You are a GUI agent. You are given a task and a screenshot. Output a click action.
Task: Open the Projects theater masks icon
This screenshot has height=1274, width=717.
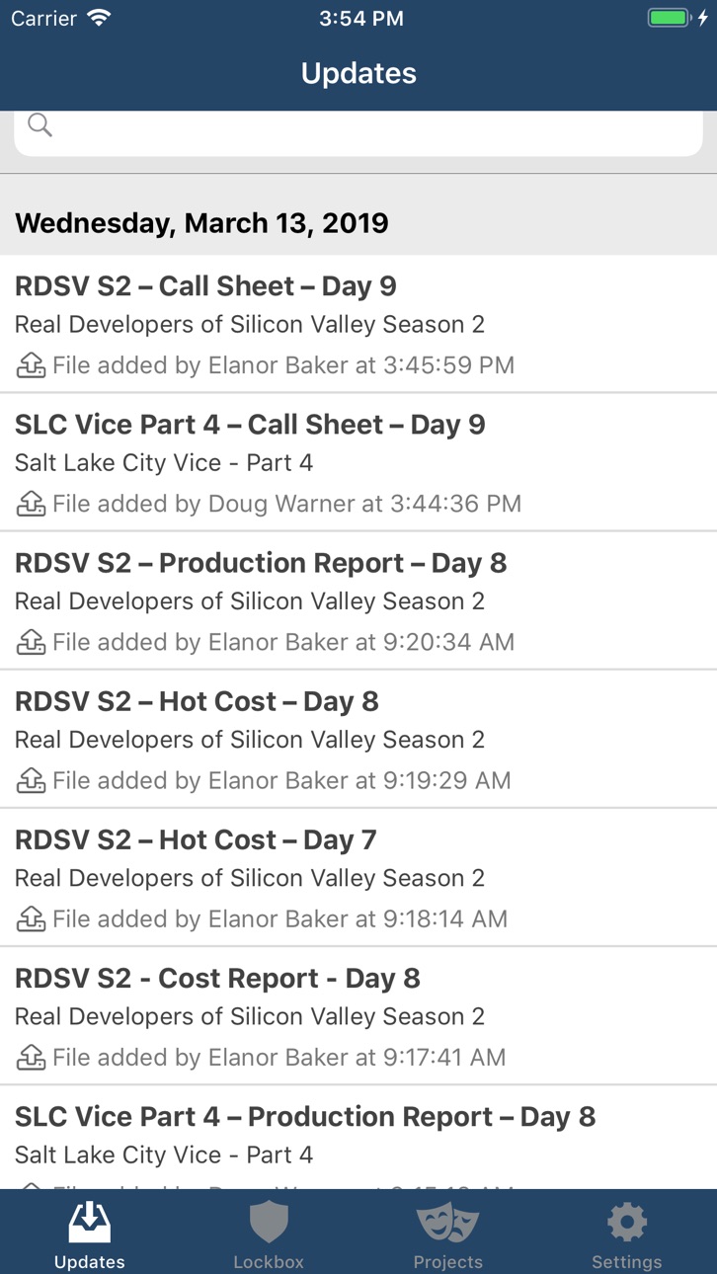(448, 1223)
